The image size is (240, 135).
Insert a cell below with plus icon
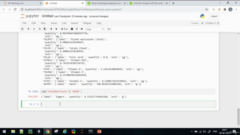28,29
